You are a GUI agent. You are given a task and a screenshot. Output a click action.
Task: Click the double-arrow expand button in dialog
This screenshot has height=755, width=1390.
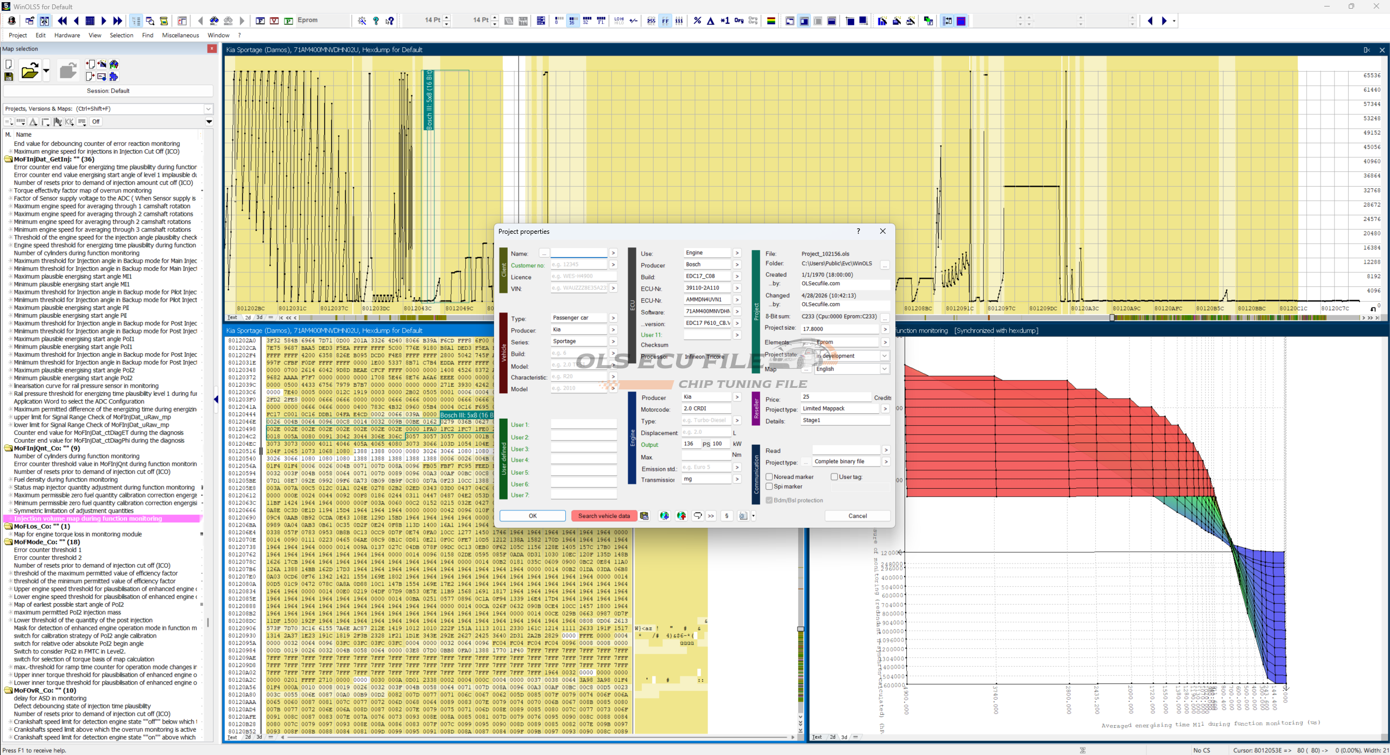click(x=711, y=516)
